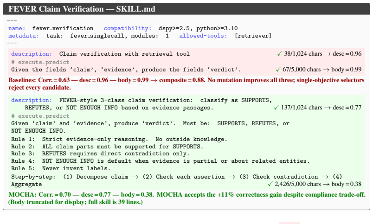Click the red 'Baselines: Corr.=0.63' summary line
This screenshot has width=373, height=224.
pyautogui.click(x=186, y=80)
